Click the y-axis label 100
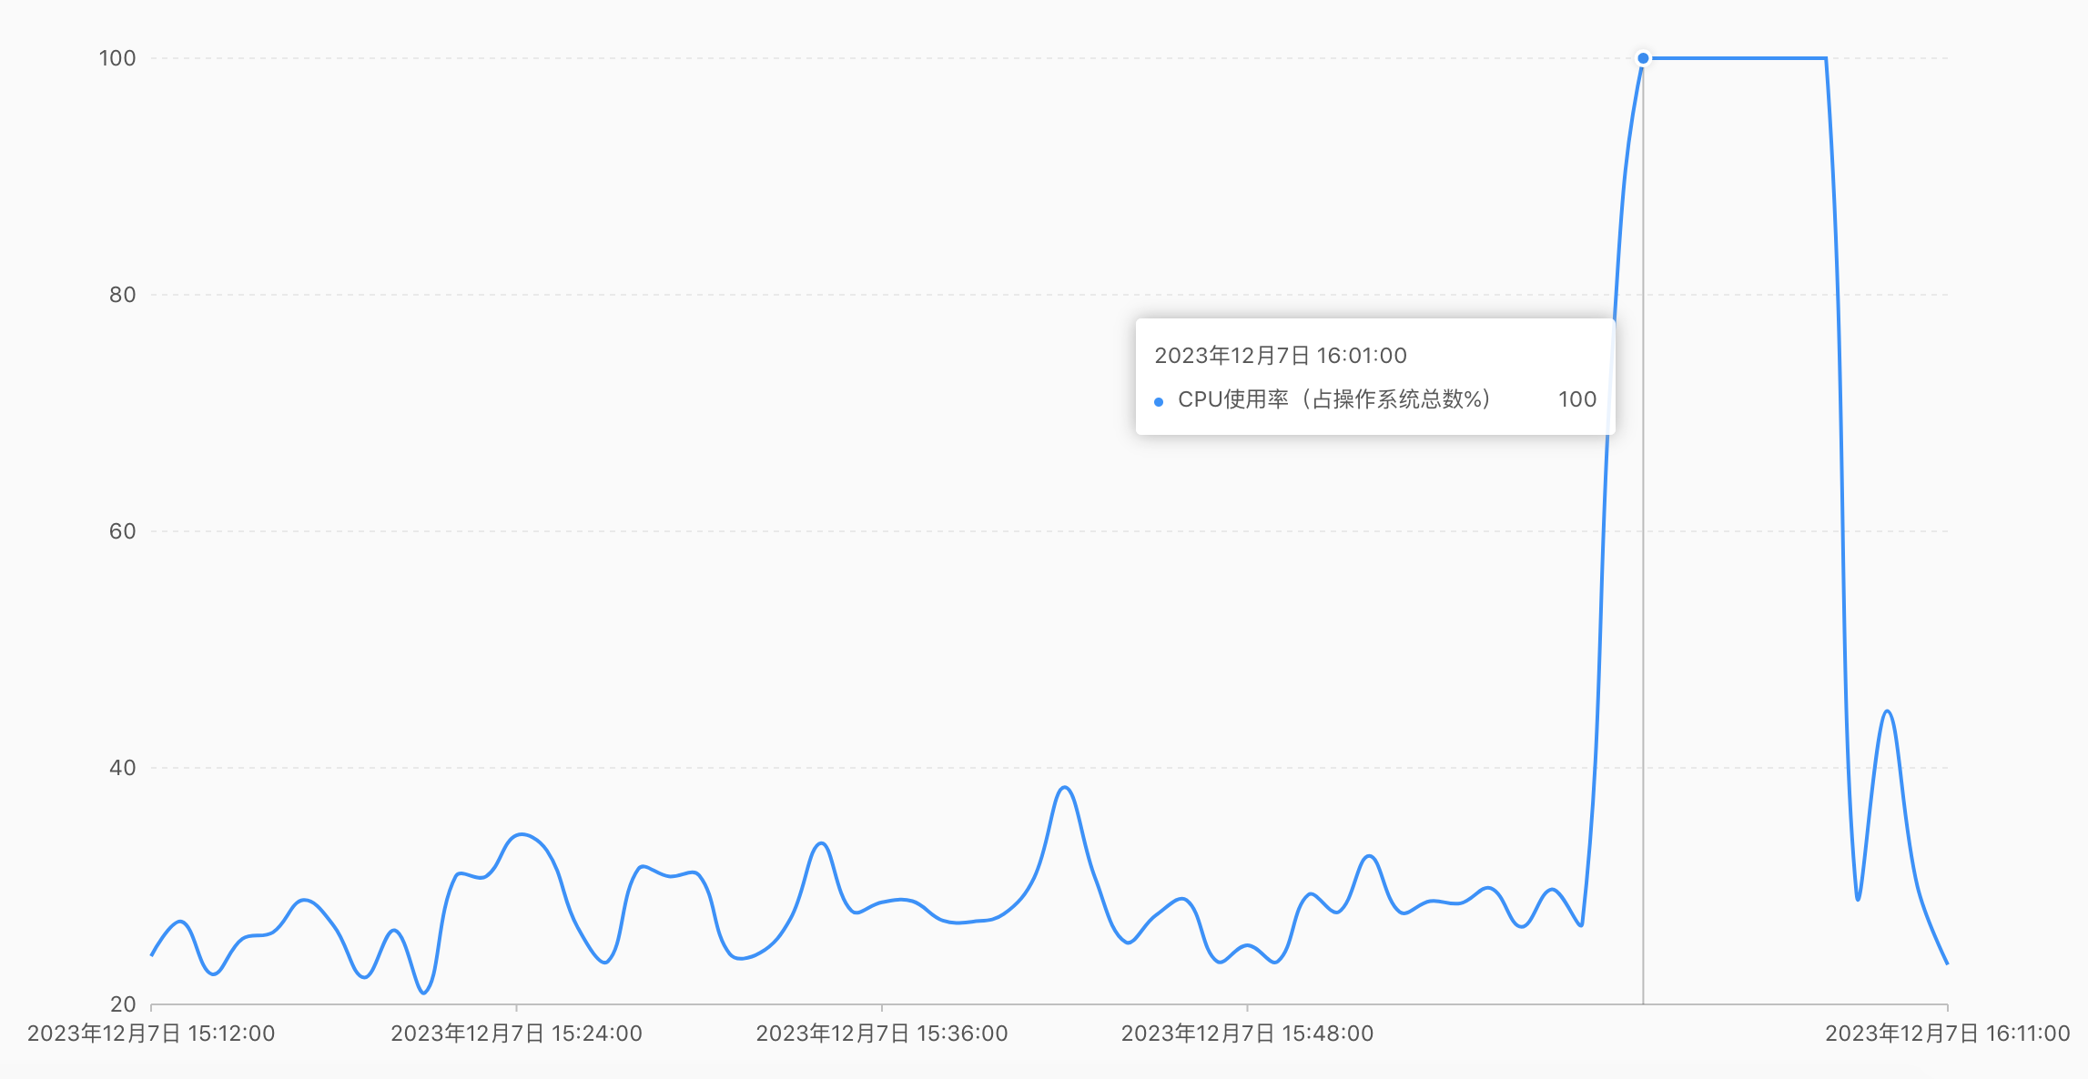Image resolution: width=2088 pixels, height=1079 pixels. coord(117,58)
